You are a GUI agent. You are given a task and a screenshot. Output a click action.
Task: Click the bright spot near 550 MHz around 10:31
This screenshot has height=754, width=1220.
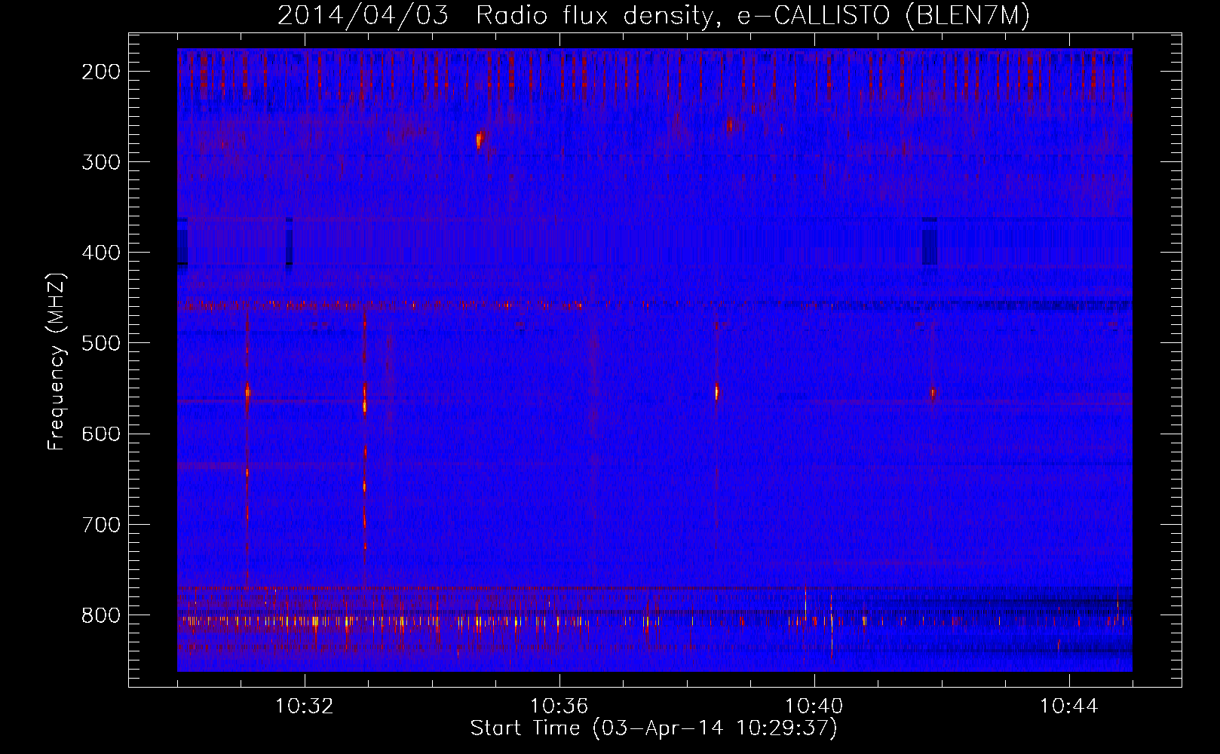[247, 391]
